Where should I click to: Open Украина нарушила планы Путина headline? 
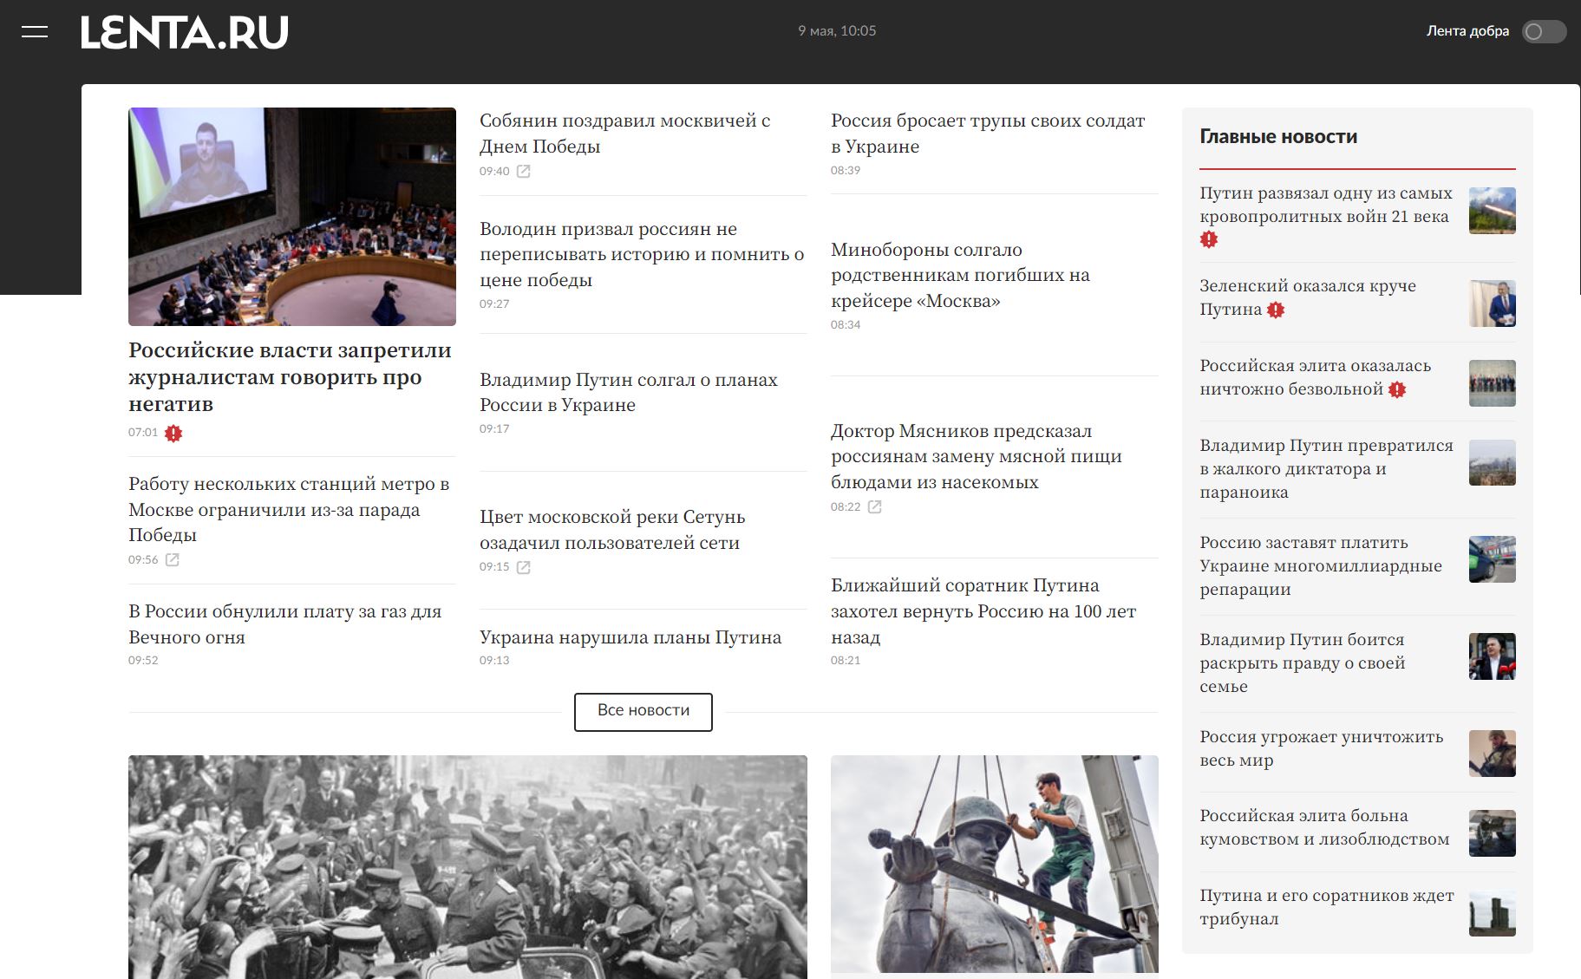click(x=630, y=637)
